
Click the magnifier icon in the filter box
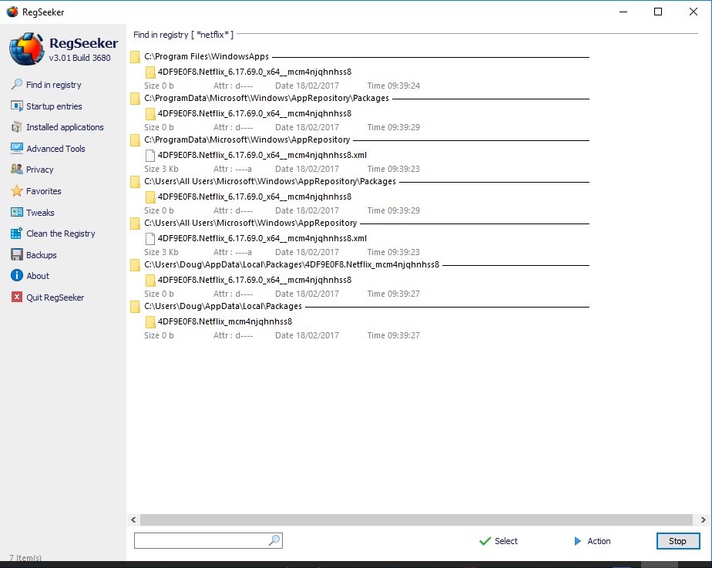coord(274,540)
